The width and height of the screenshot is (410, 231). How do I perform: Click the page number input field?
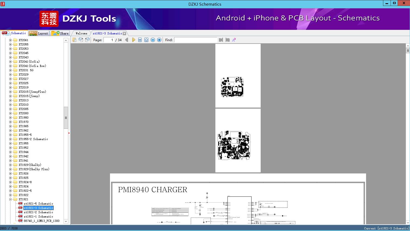[x=109, y=40]
